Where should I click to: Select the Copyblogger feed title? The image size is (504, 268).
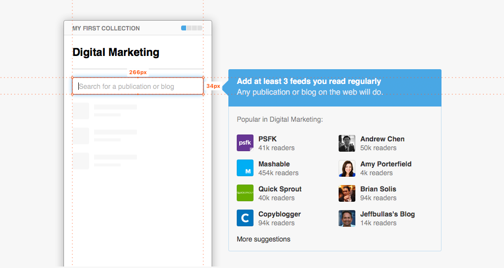pyautogui.click(x=280, y=214)
